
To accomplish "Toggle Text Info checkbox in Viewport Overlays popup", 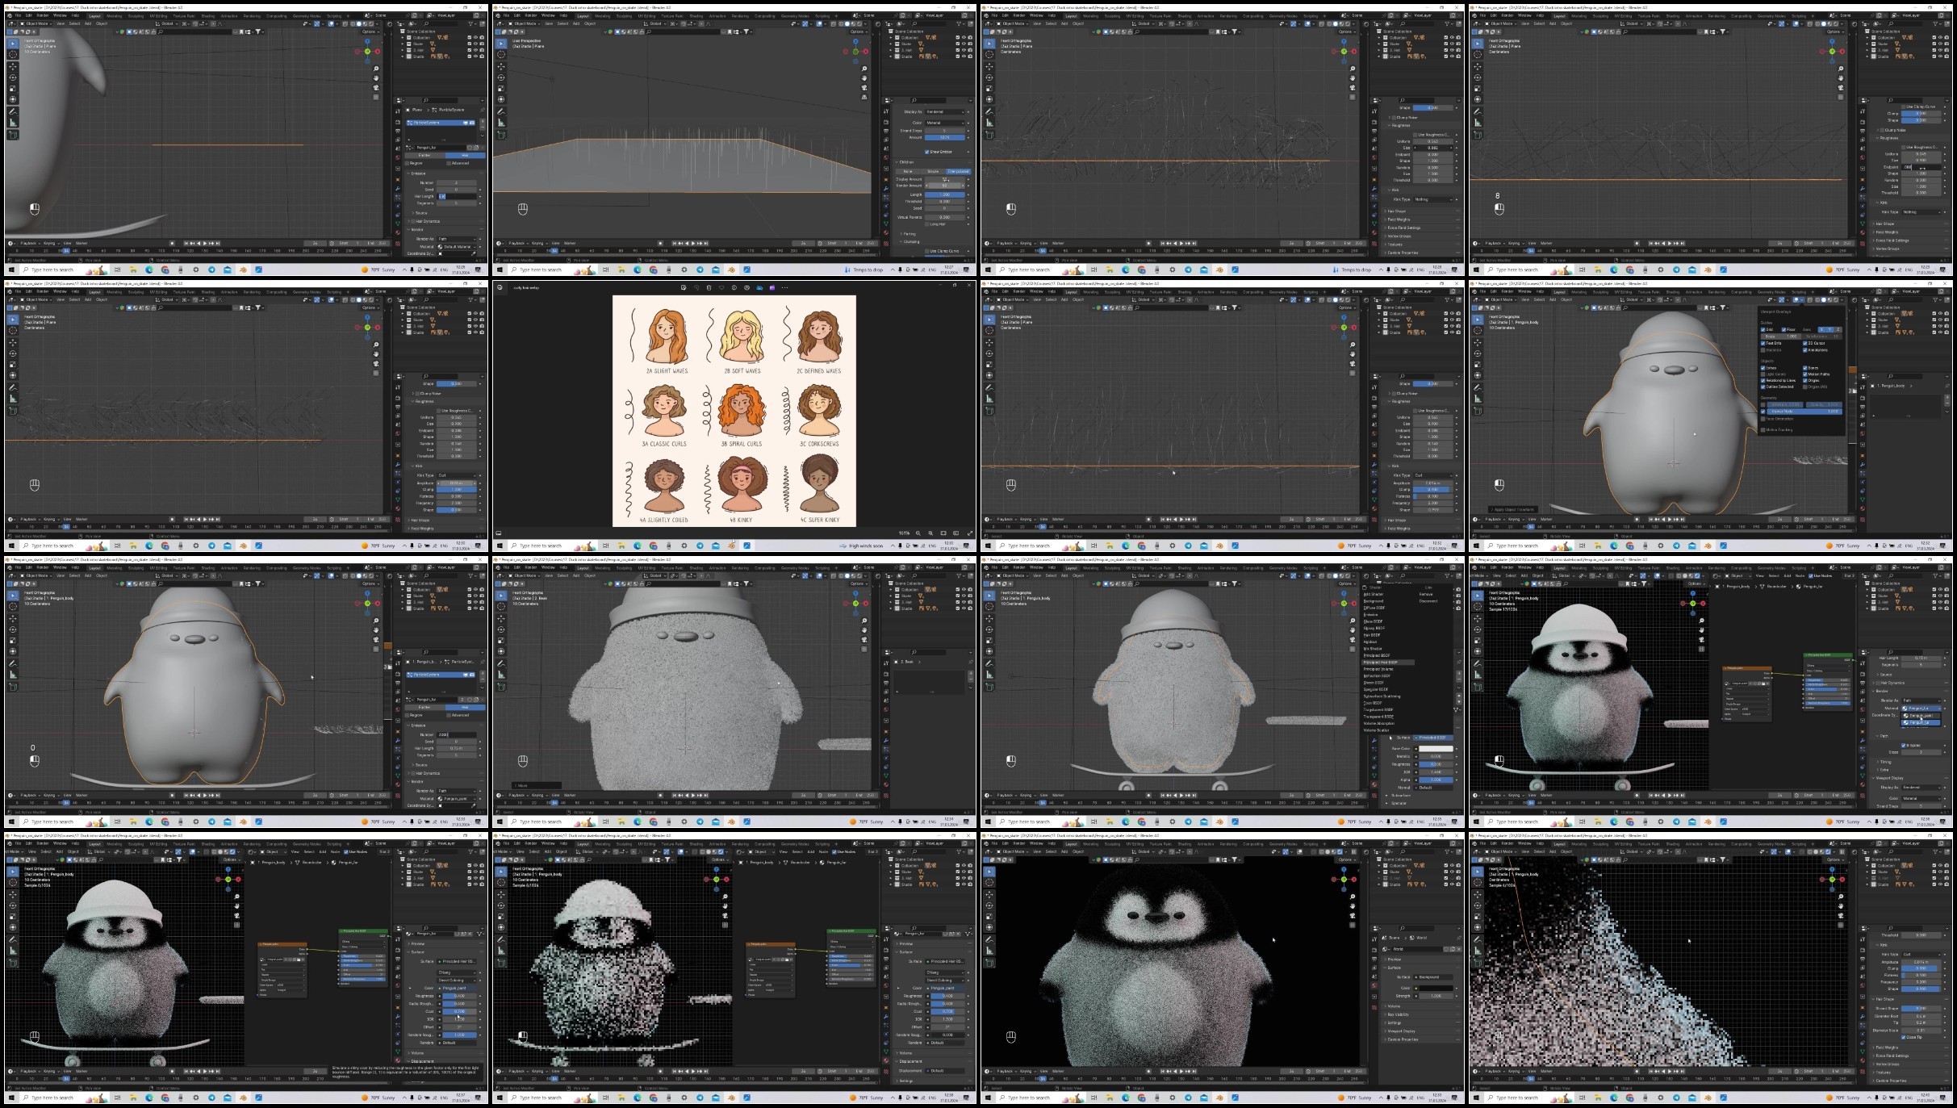I will (1763, 343).
